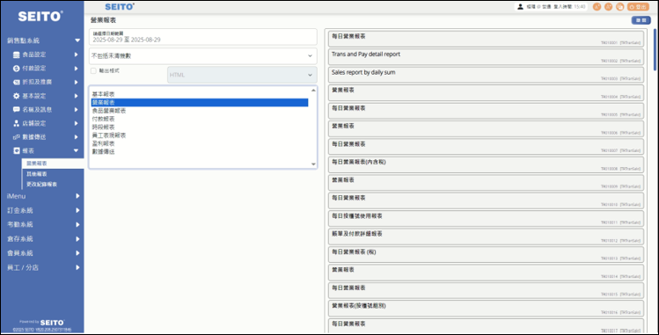Expand the 名稱及訊息 submenu arrow
Image resolution: width=659 pixels, height=335 pixels.
click(x=76, y=110)
